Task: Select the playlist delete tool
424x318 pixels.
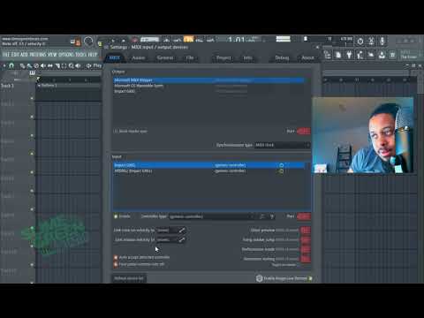Action: (x=36, y=65)
